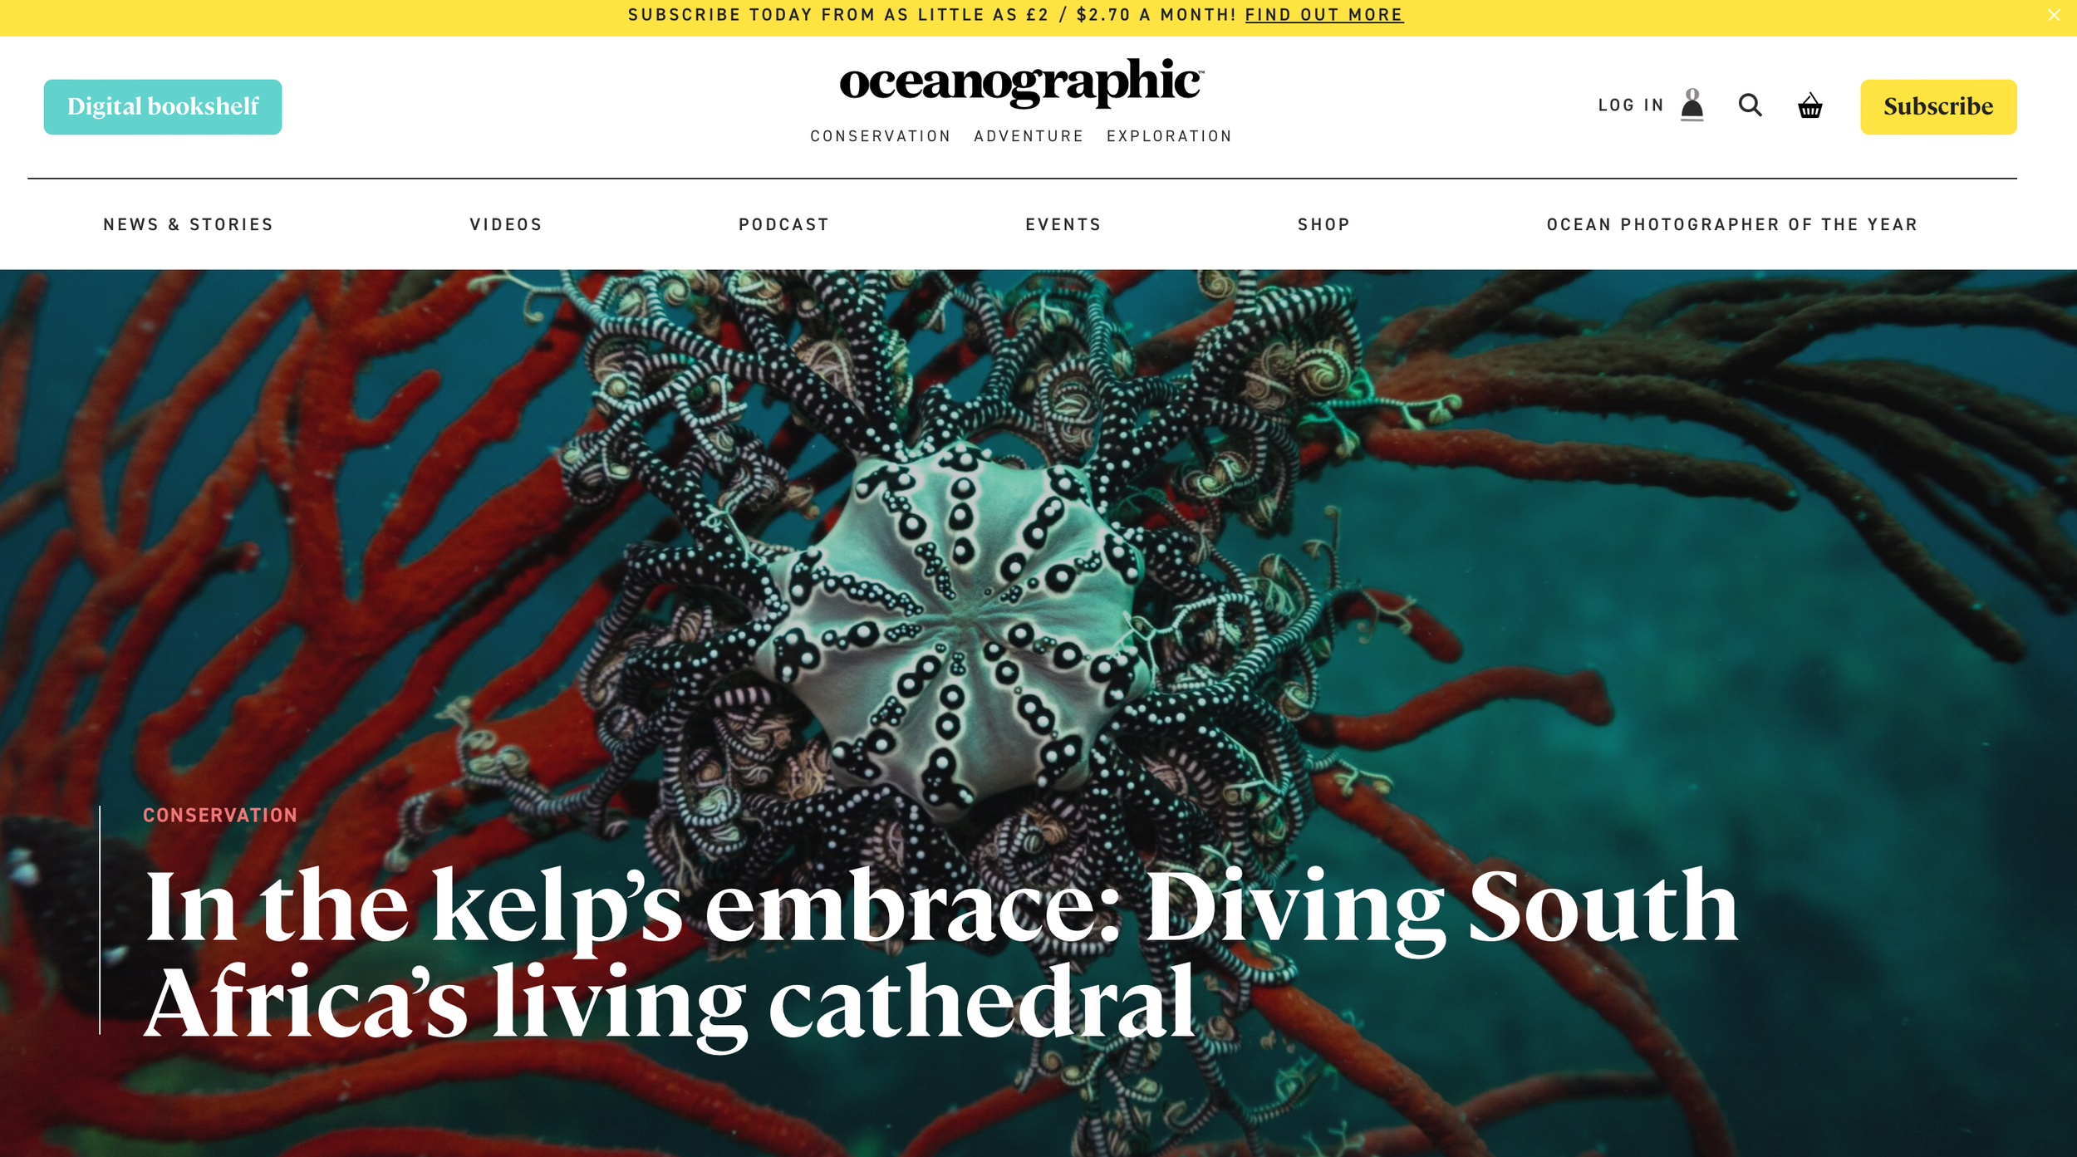Follow the Find Out More link
The image size is (2077, 1157).
coord(1323,15)
